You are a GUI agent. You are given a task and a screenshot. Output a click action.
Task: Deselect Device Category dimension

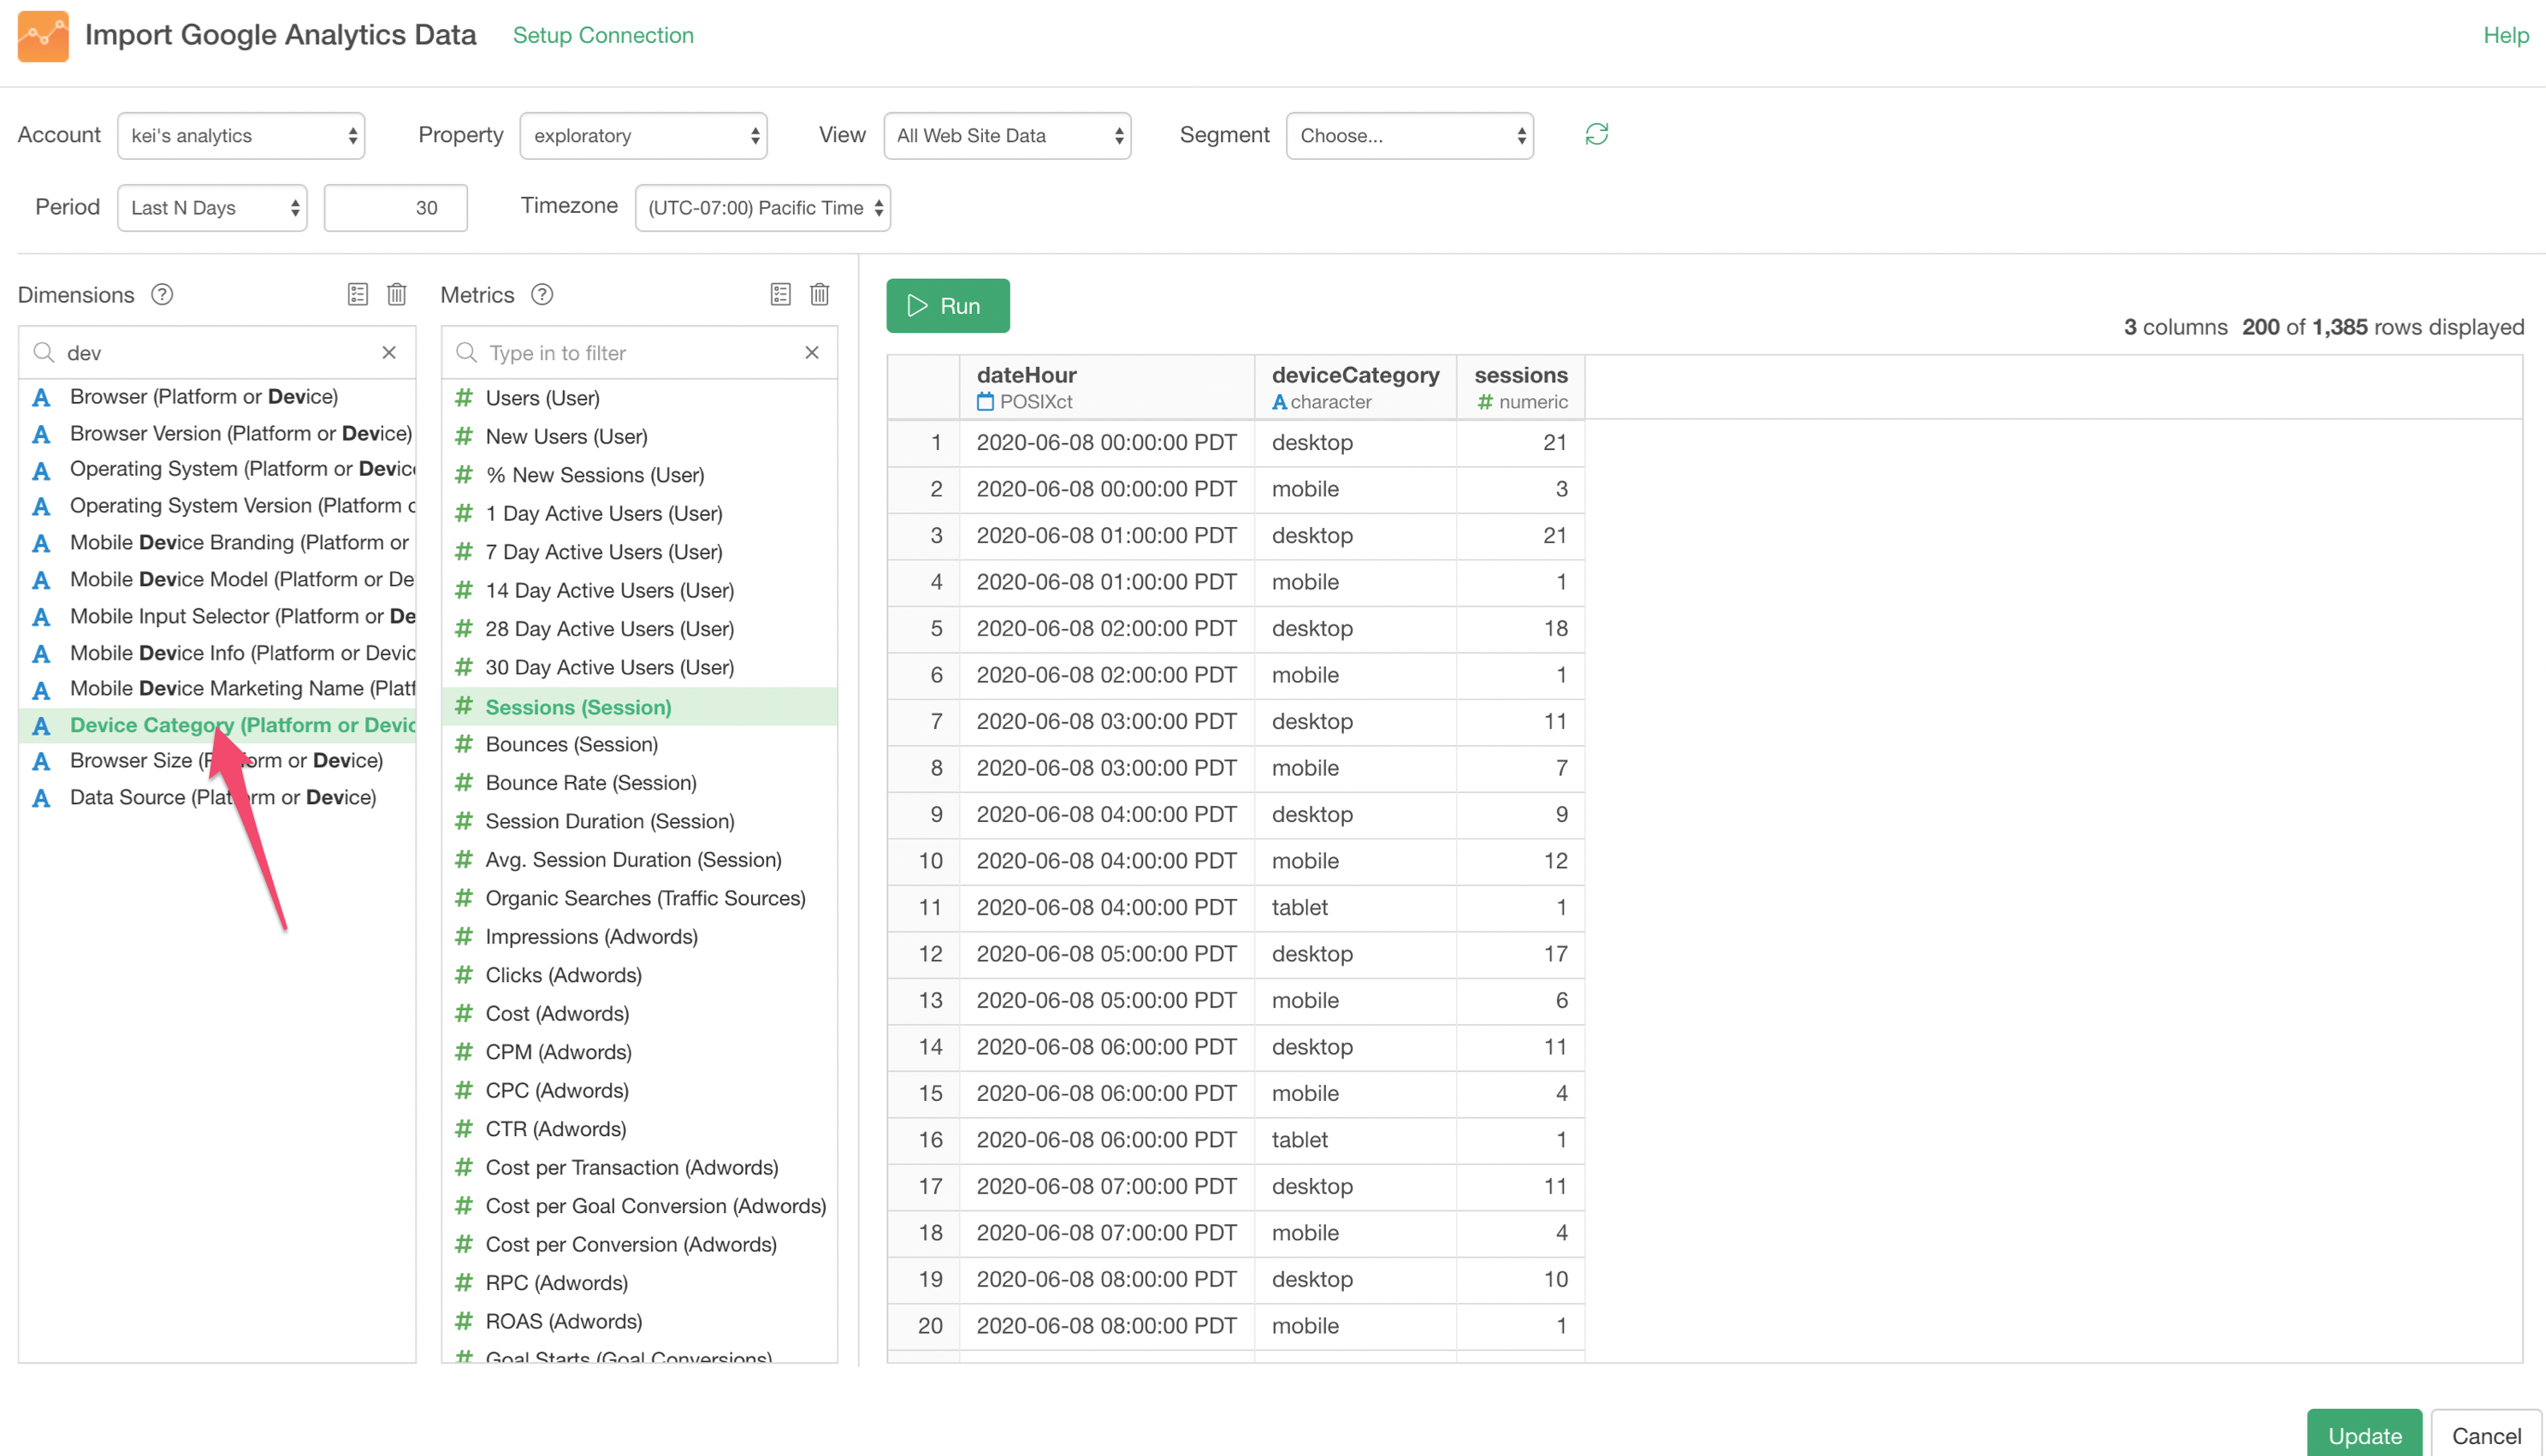[217, 725]
